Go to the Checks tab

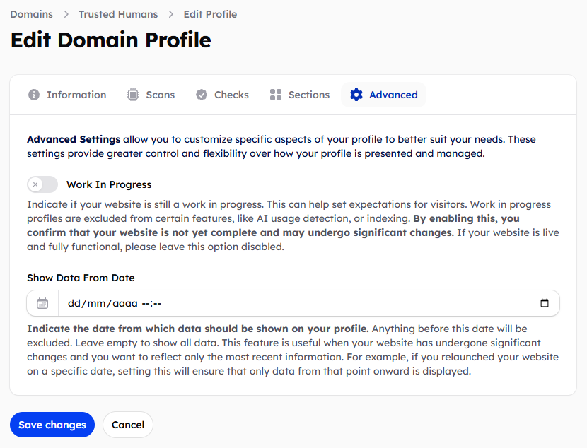click(231, 95)
